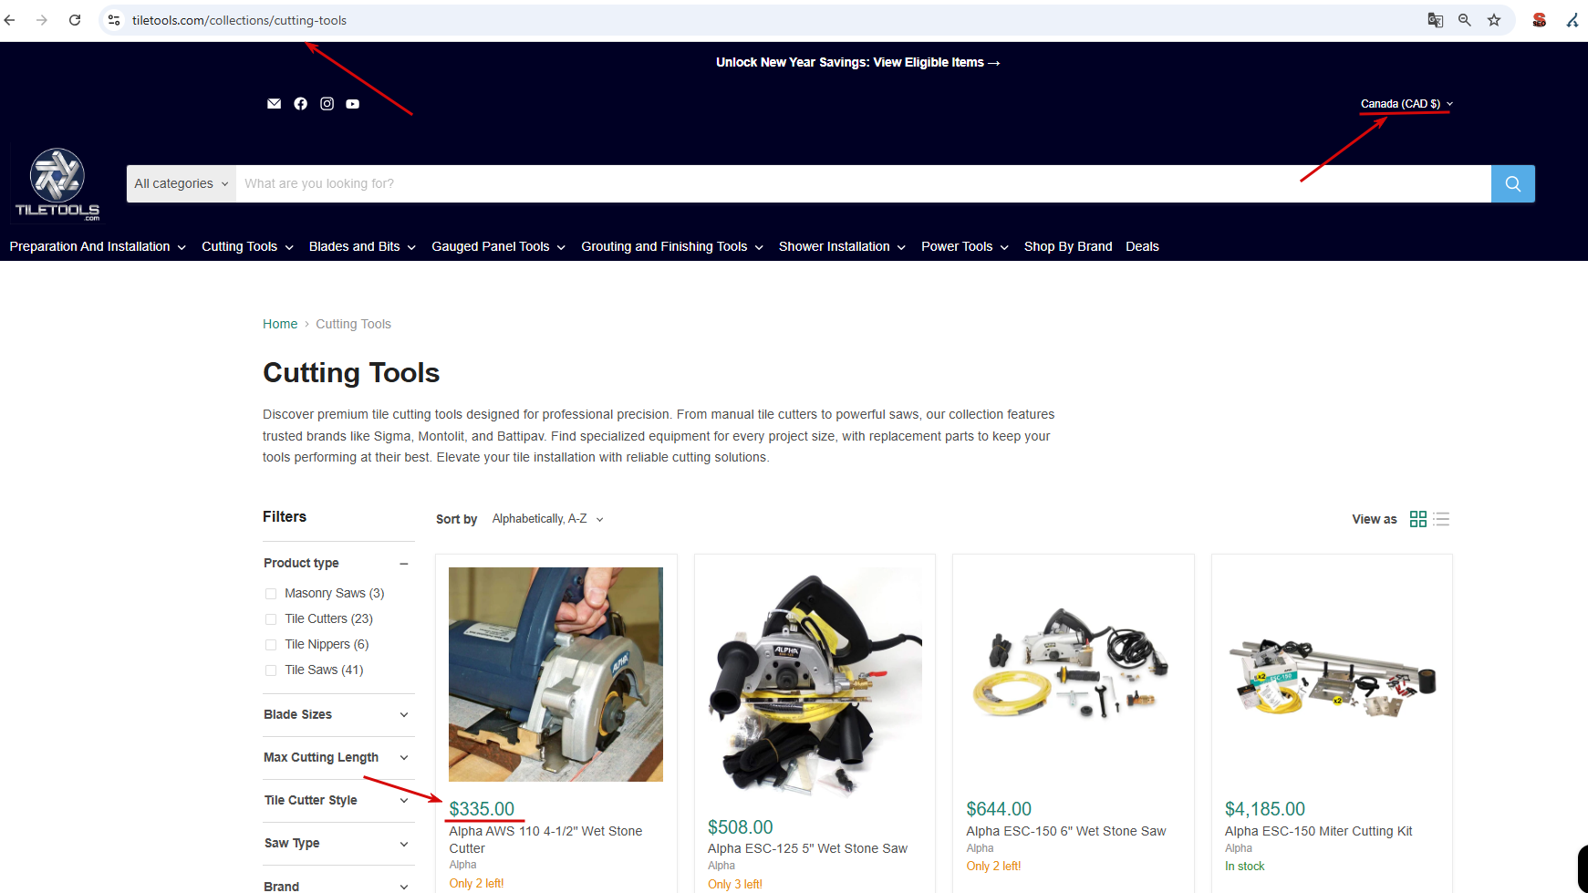Screen dimensions: 1588x893
Task: Go to the Home breadcrumb link
Action: (280, 324)
